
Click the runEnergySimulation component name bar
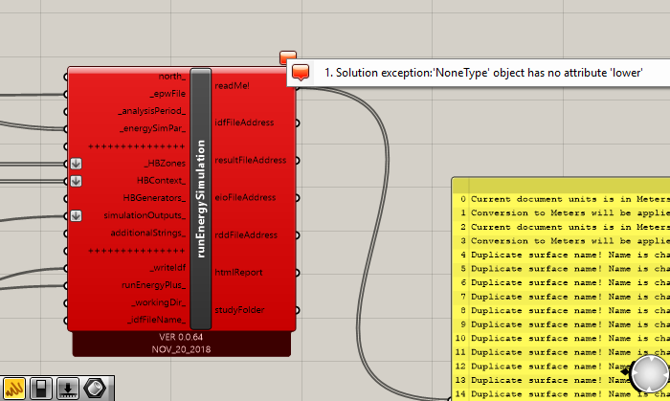pos(201,198)
